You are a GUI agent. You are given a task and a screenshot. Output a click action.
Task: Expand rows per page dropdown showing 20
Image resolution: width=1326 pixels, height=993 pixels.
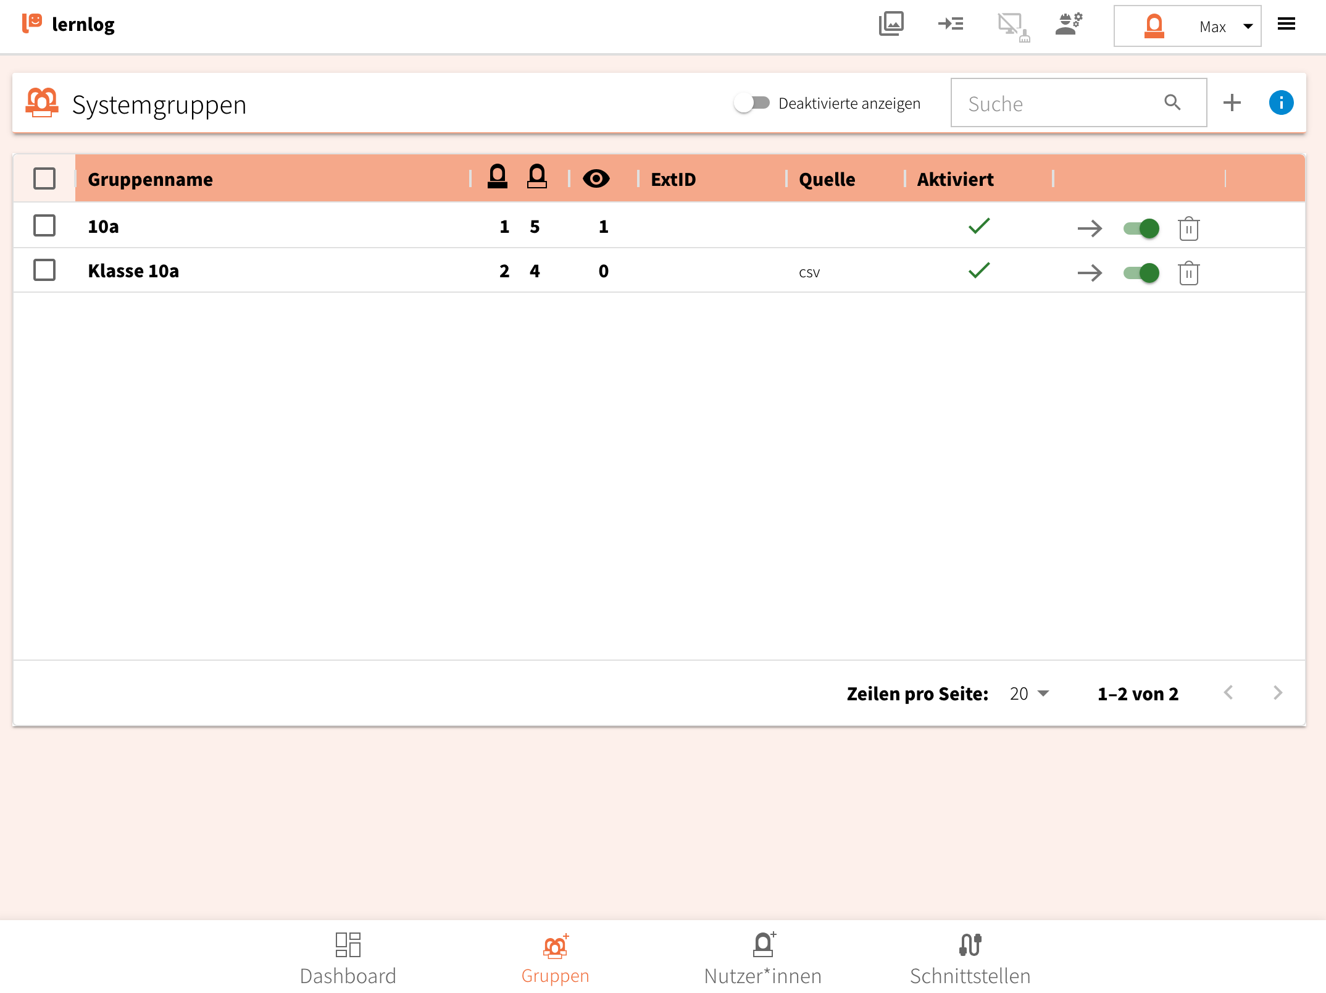click(x=1029, y=693)
